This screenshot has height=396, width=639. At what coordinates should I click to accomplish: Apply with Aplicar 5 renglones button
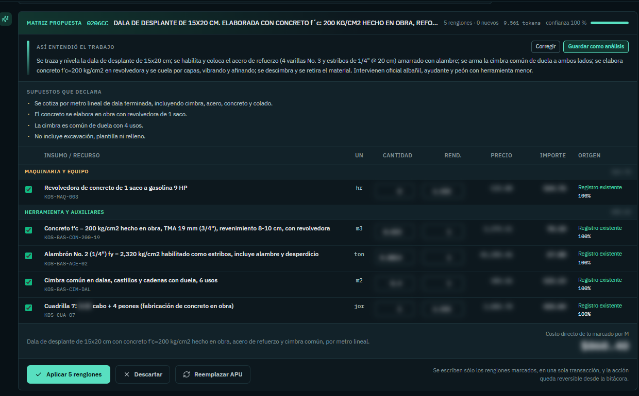[x=69, y=374]
